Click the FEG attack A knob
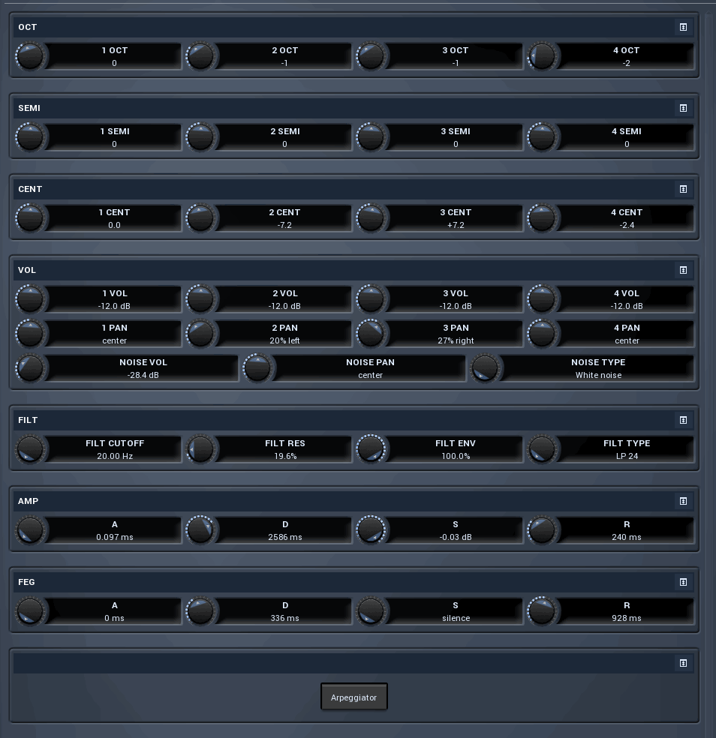 pyautogui.click(x=30, y=611)
